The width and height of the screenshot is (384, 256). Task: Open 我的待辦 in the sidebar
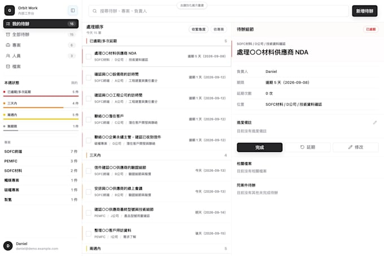tap(41, 24)
